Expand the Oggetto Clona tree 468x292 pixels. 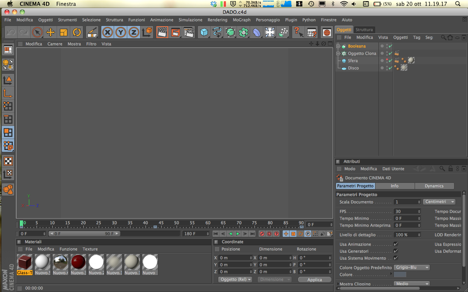[338, 53]
